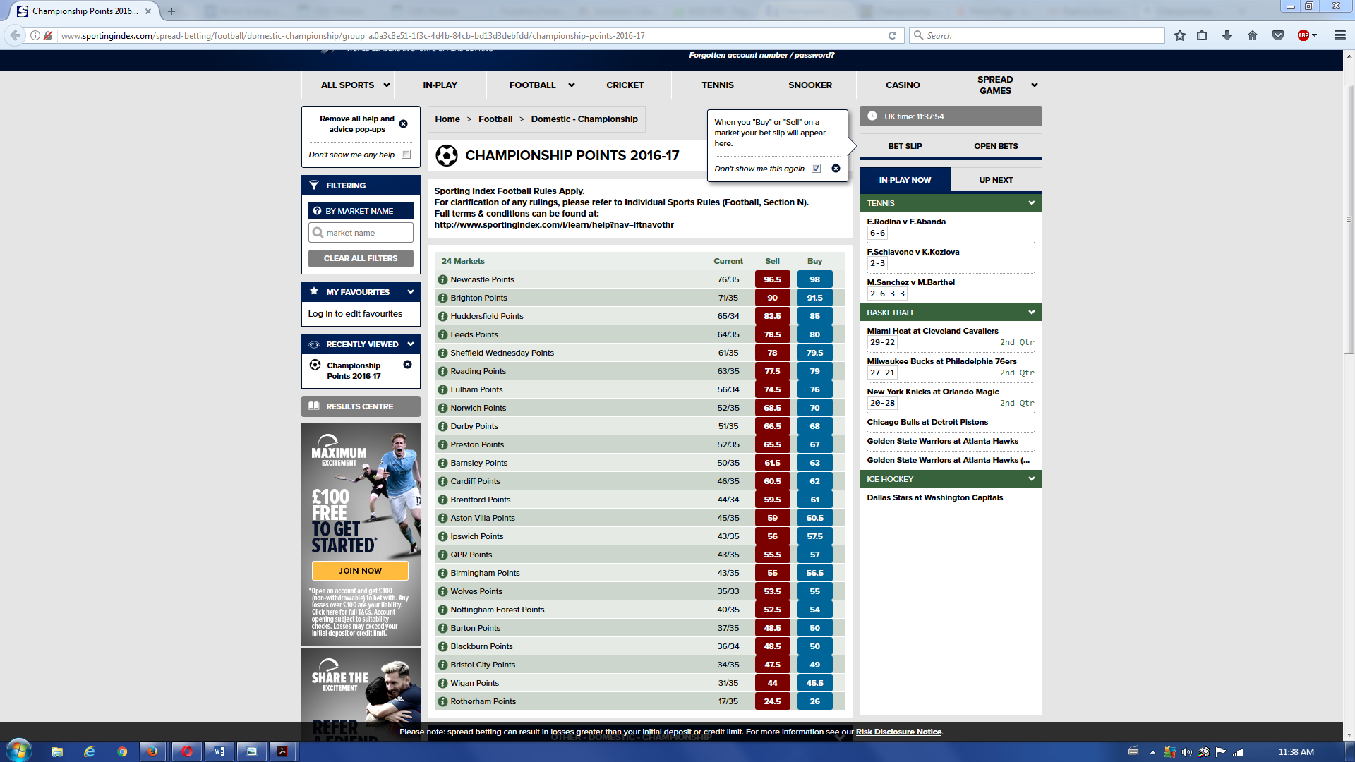The width and height of the screenshot is (1355, 762).
Task: Sell Newcastle Points at 96.5
Action: point(772,279)
